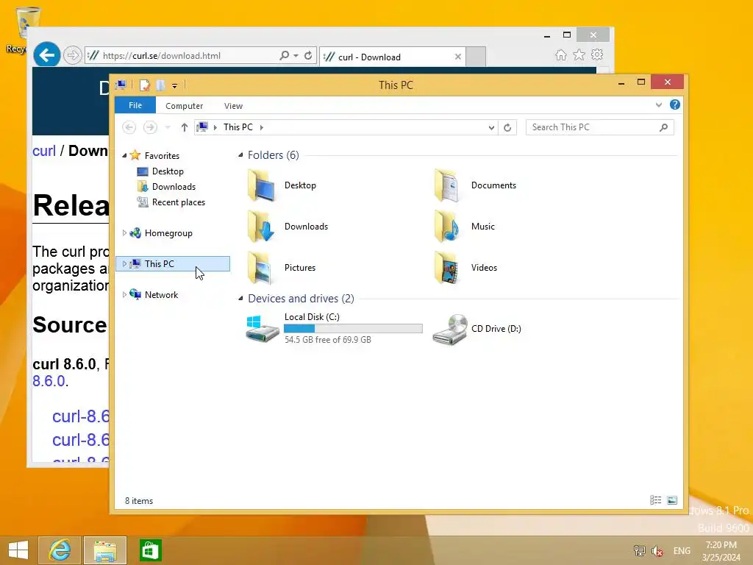
Task: Collapse the Favorites tree node
Action: 124,156
